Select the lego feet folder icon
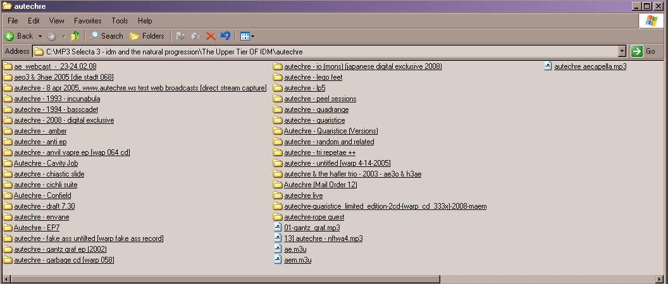The height and width of the screenshot is (284, 668). point(278,77)
